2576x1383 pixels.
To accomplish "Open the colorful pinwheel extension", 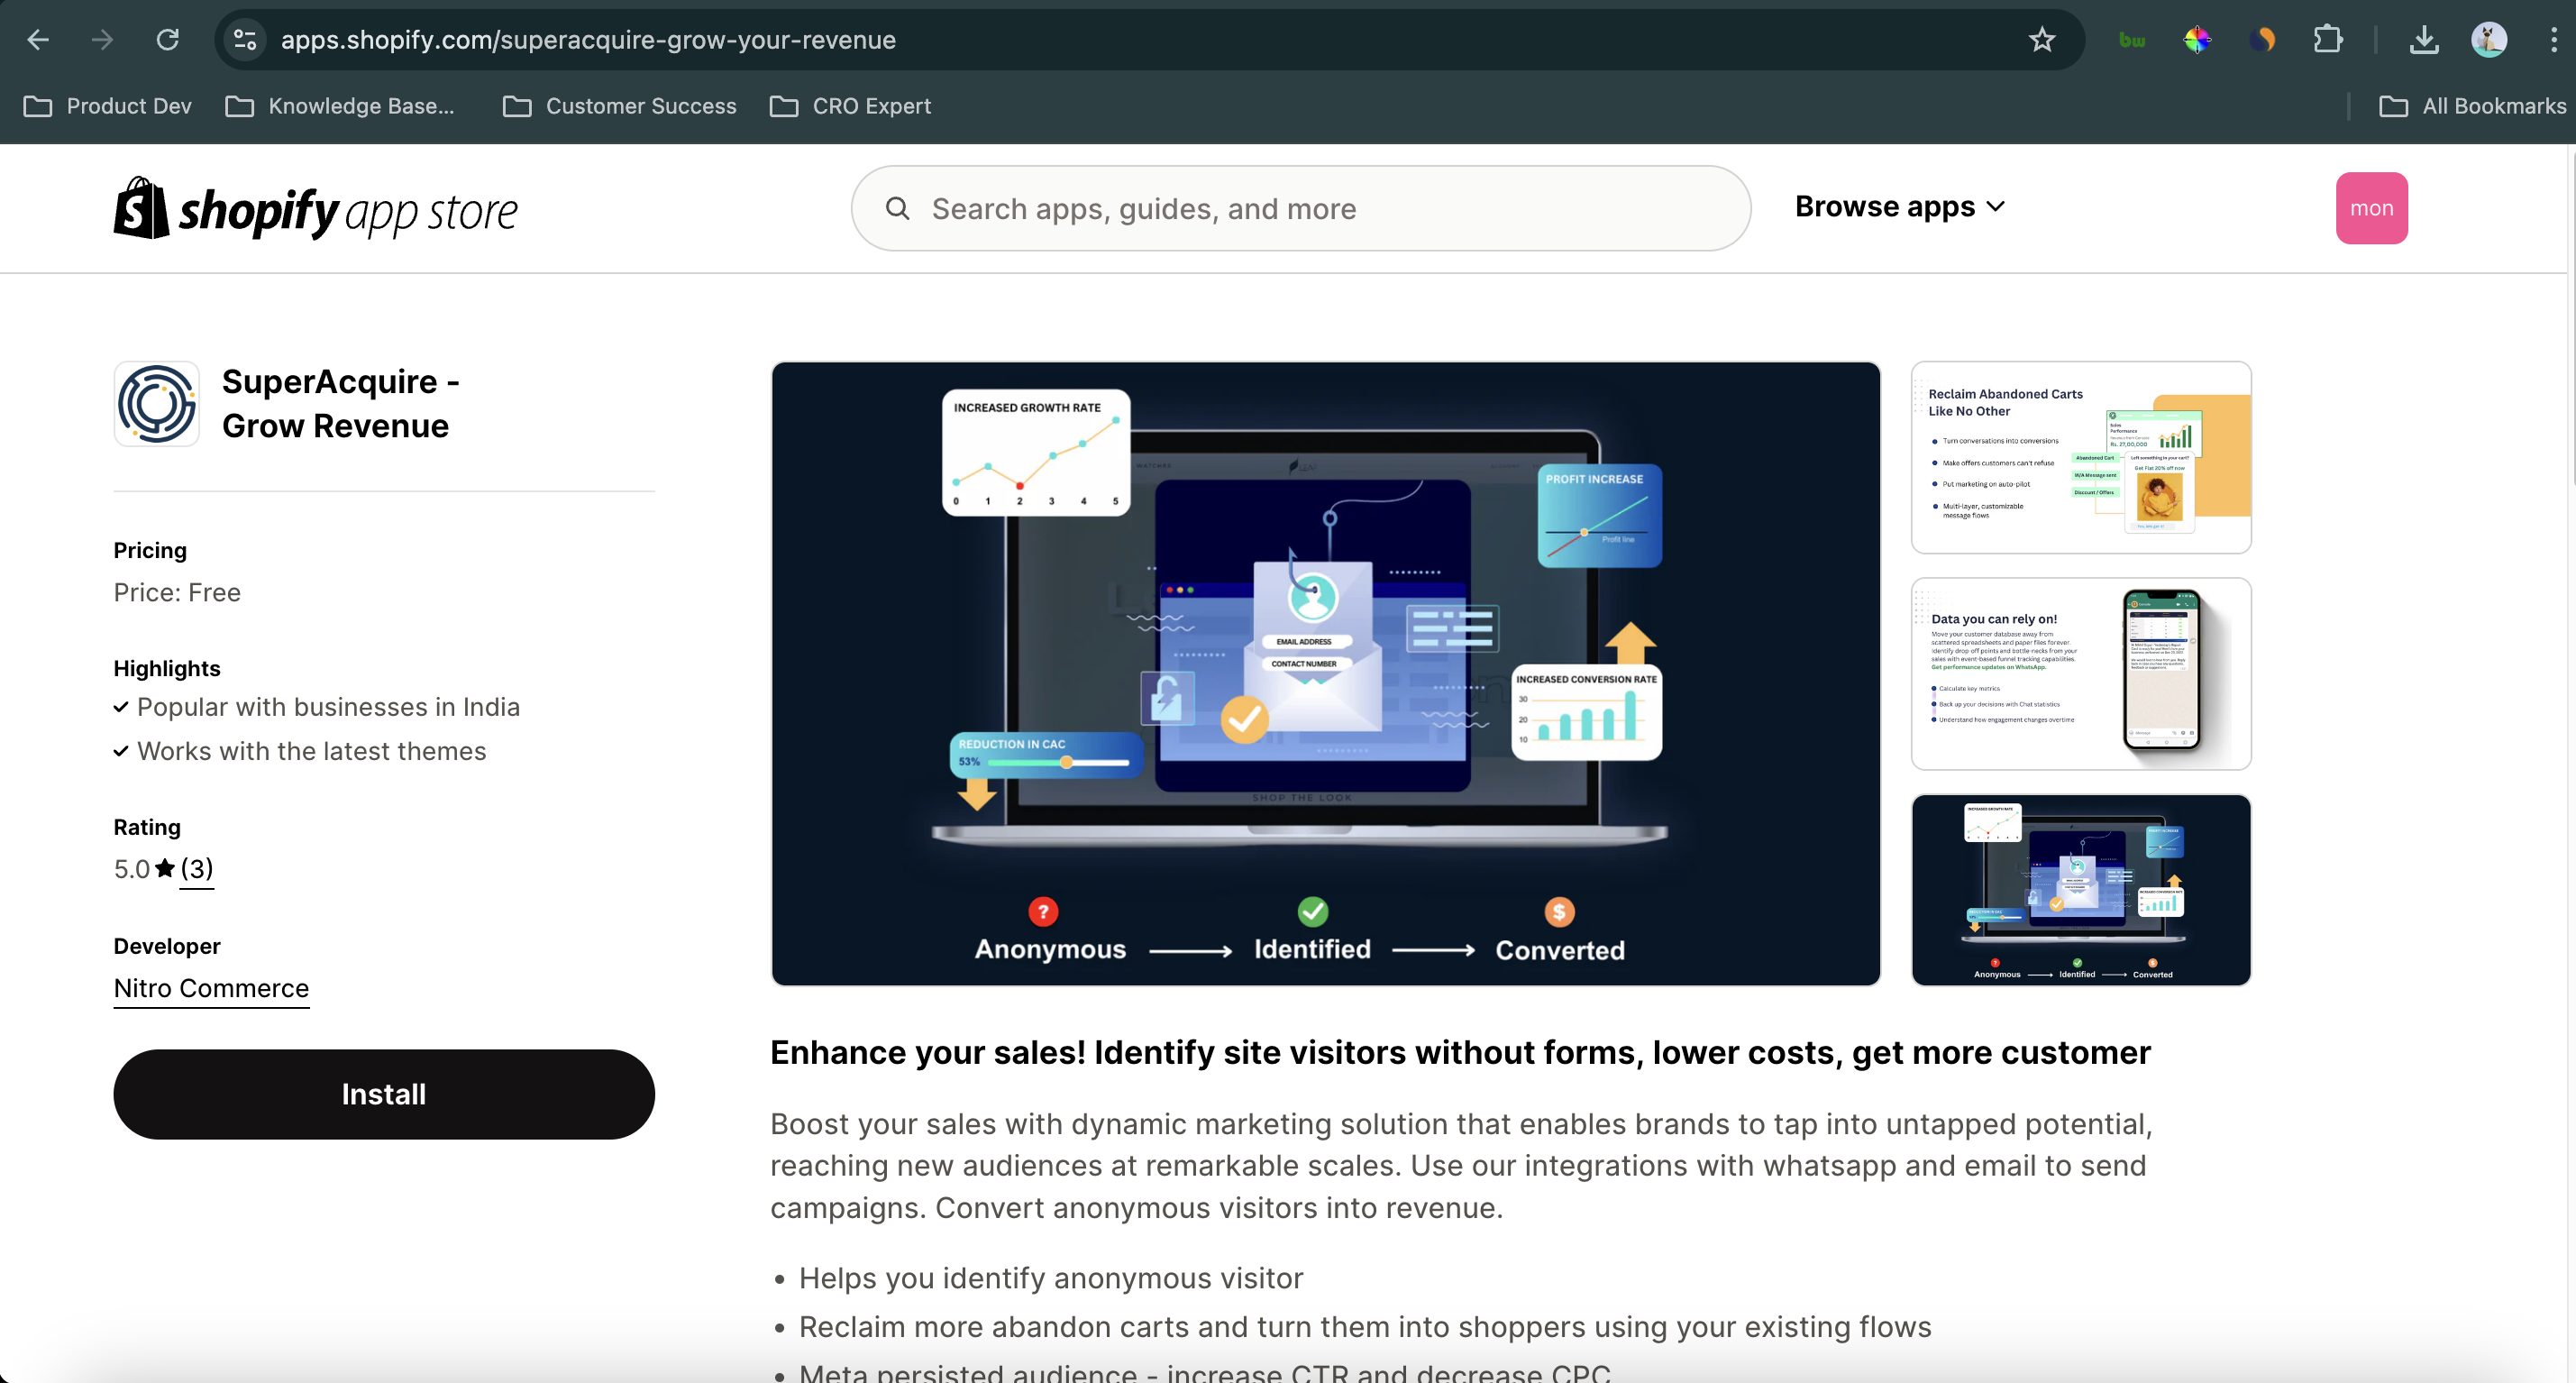I will (x=2196, y=40).
